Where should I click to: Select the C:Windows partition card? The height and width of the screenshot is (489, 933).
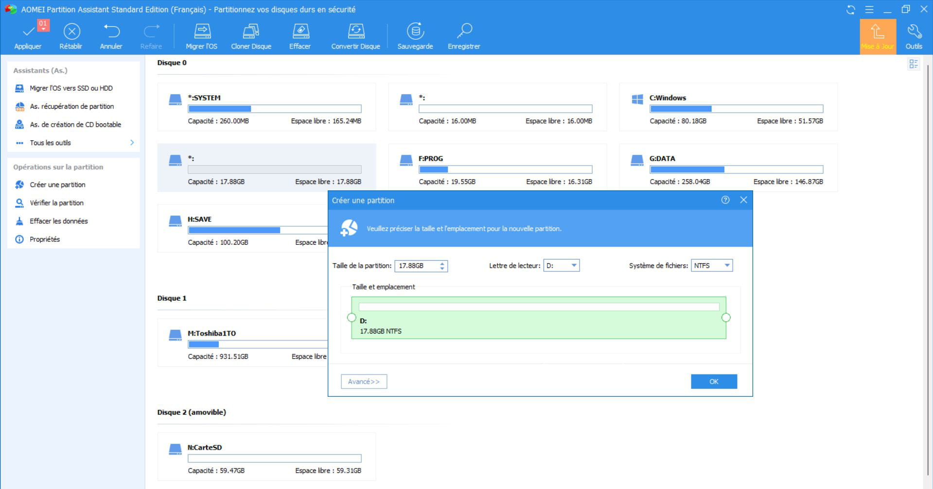[728, 107]
